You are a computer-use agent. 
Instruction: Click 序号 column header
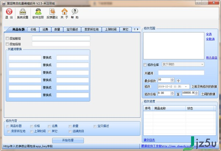click(148, 108)
